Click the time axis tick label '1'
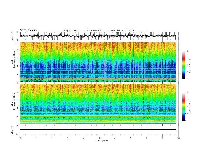 pyautogui.click(x=36, y=138)
